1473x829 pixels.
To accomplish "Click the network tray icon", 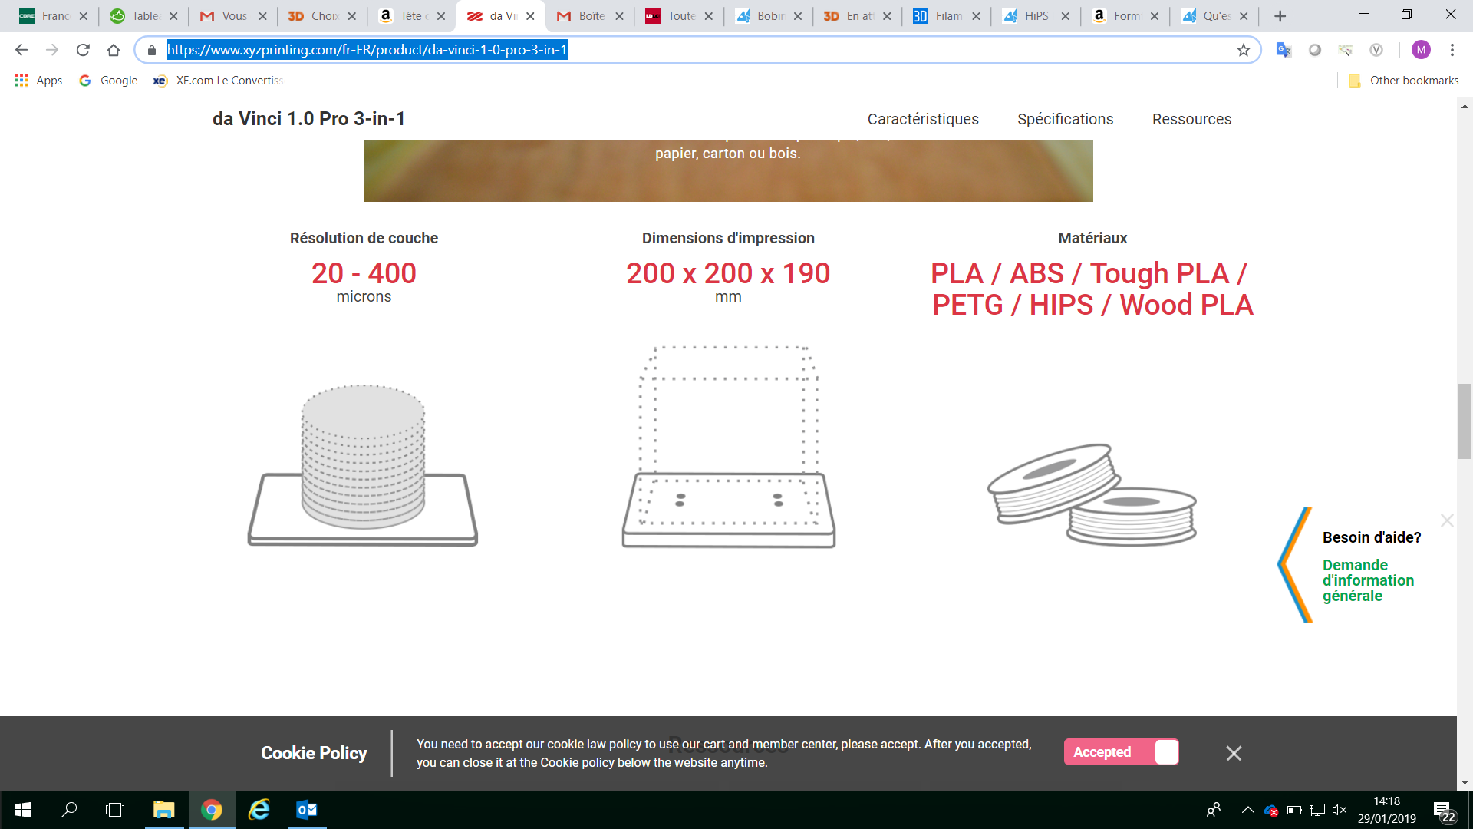I will click(1317, 810).
